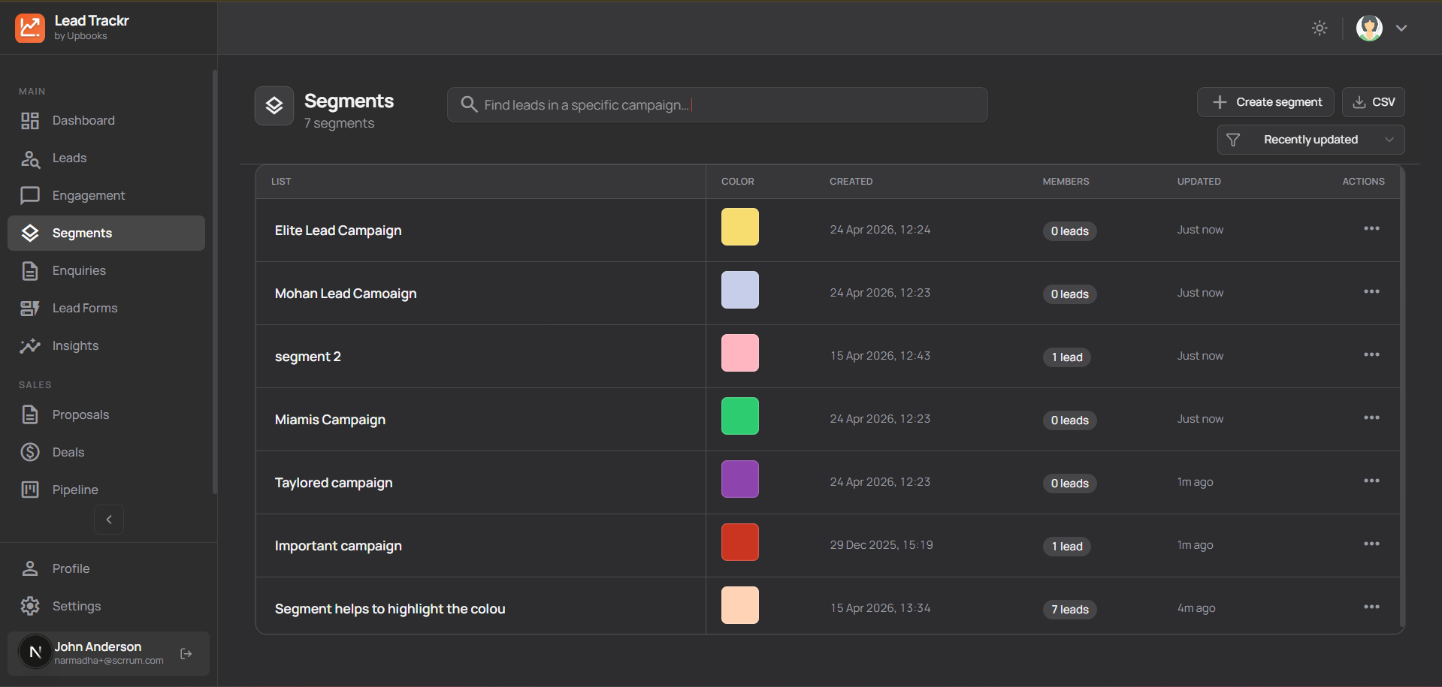Open the user avatar dropdown chevron

1401,29
